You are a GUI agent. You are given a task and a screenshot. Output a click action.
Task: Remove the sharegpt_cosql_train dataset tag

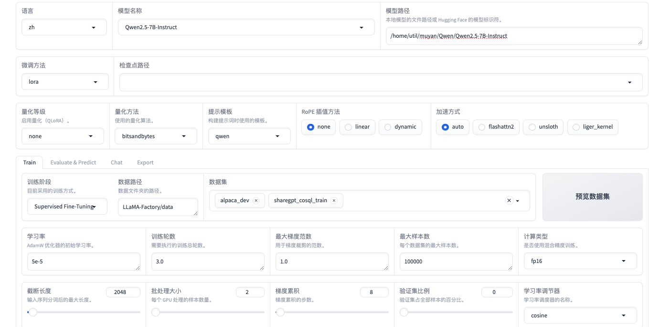(x=334, y=201)
